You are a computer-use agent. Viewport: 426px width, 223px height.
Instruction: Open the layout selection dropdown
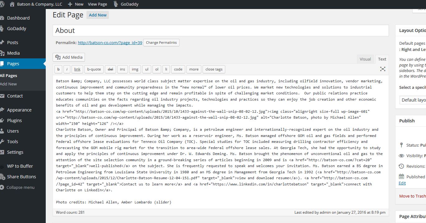click(x=413, y=100)
